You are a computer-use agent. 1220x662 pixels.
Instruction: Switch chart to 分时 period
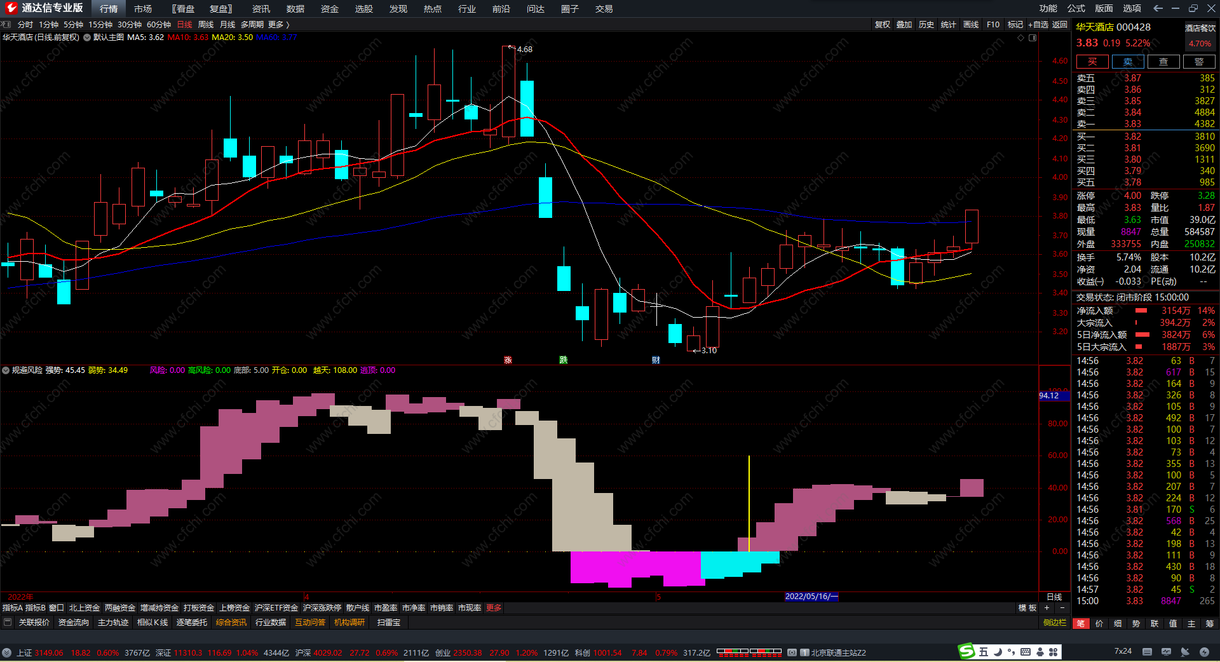[25, 25]
